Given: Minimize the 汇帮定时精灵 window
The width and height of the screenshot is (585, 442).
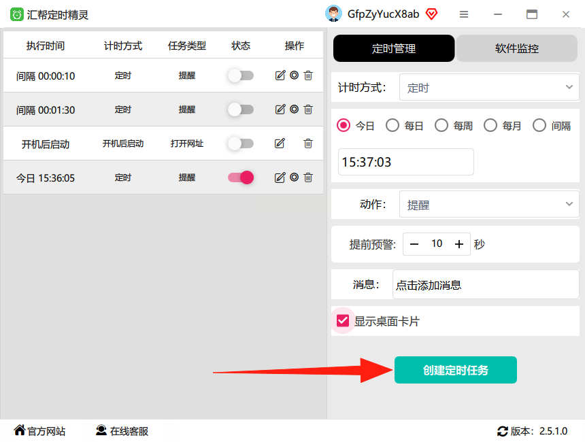Looking at the screenshot, I should 498,14.
